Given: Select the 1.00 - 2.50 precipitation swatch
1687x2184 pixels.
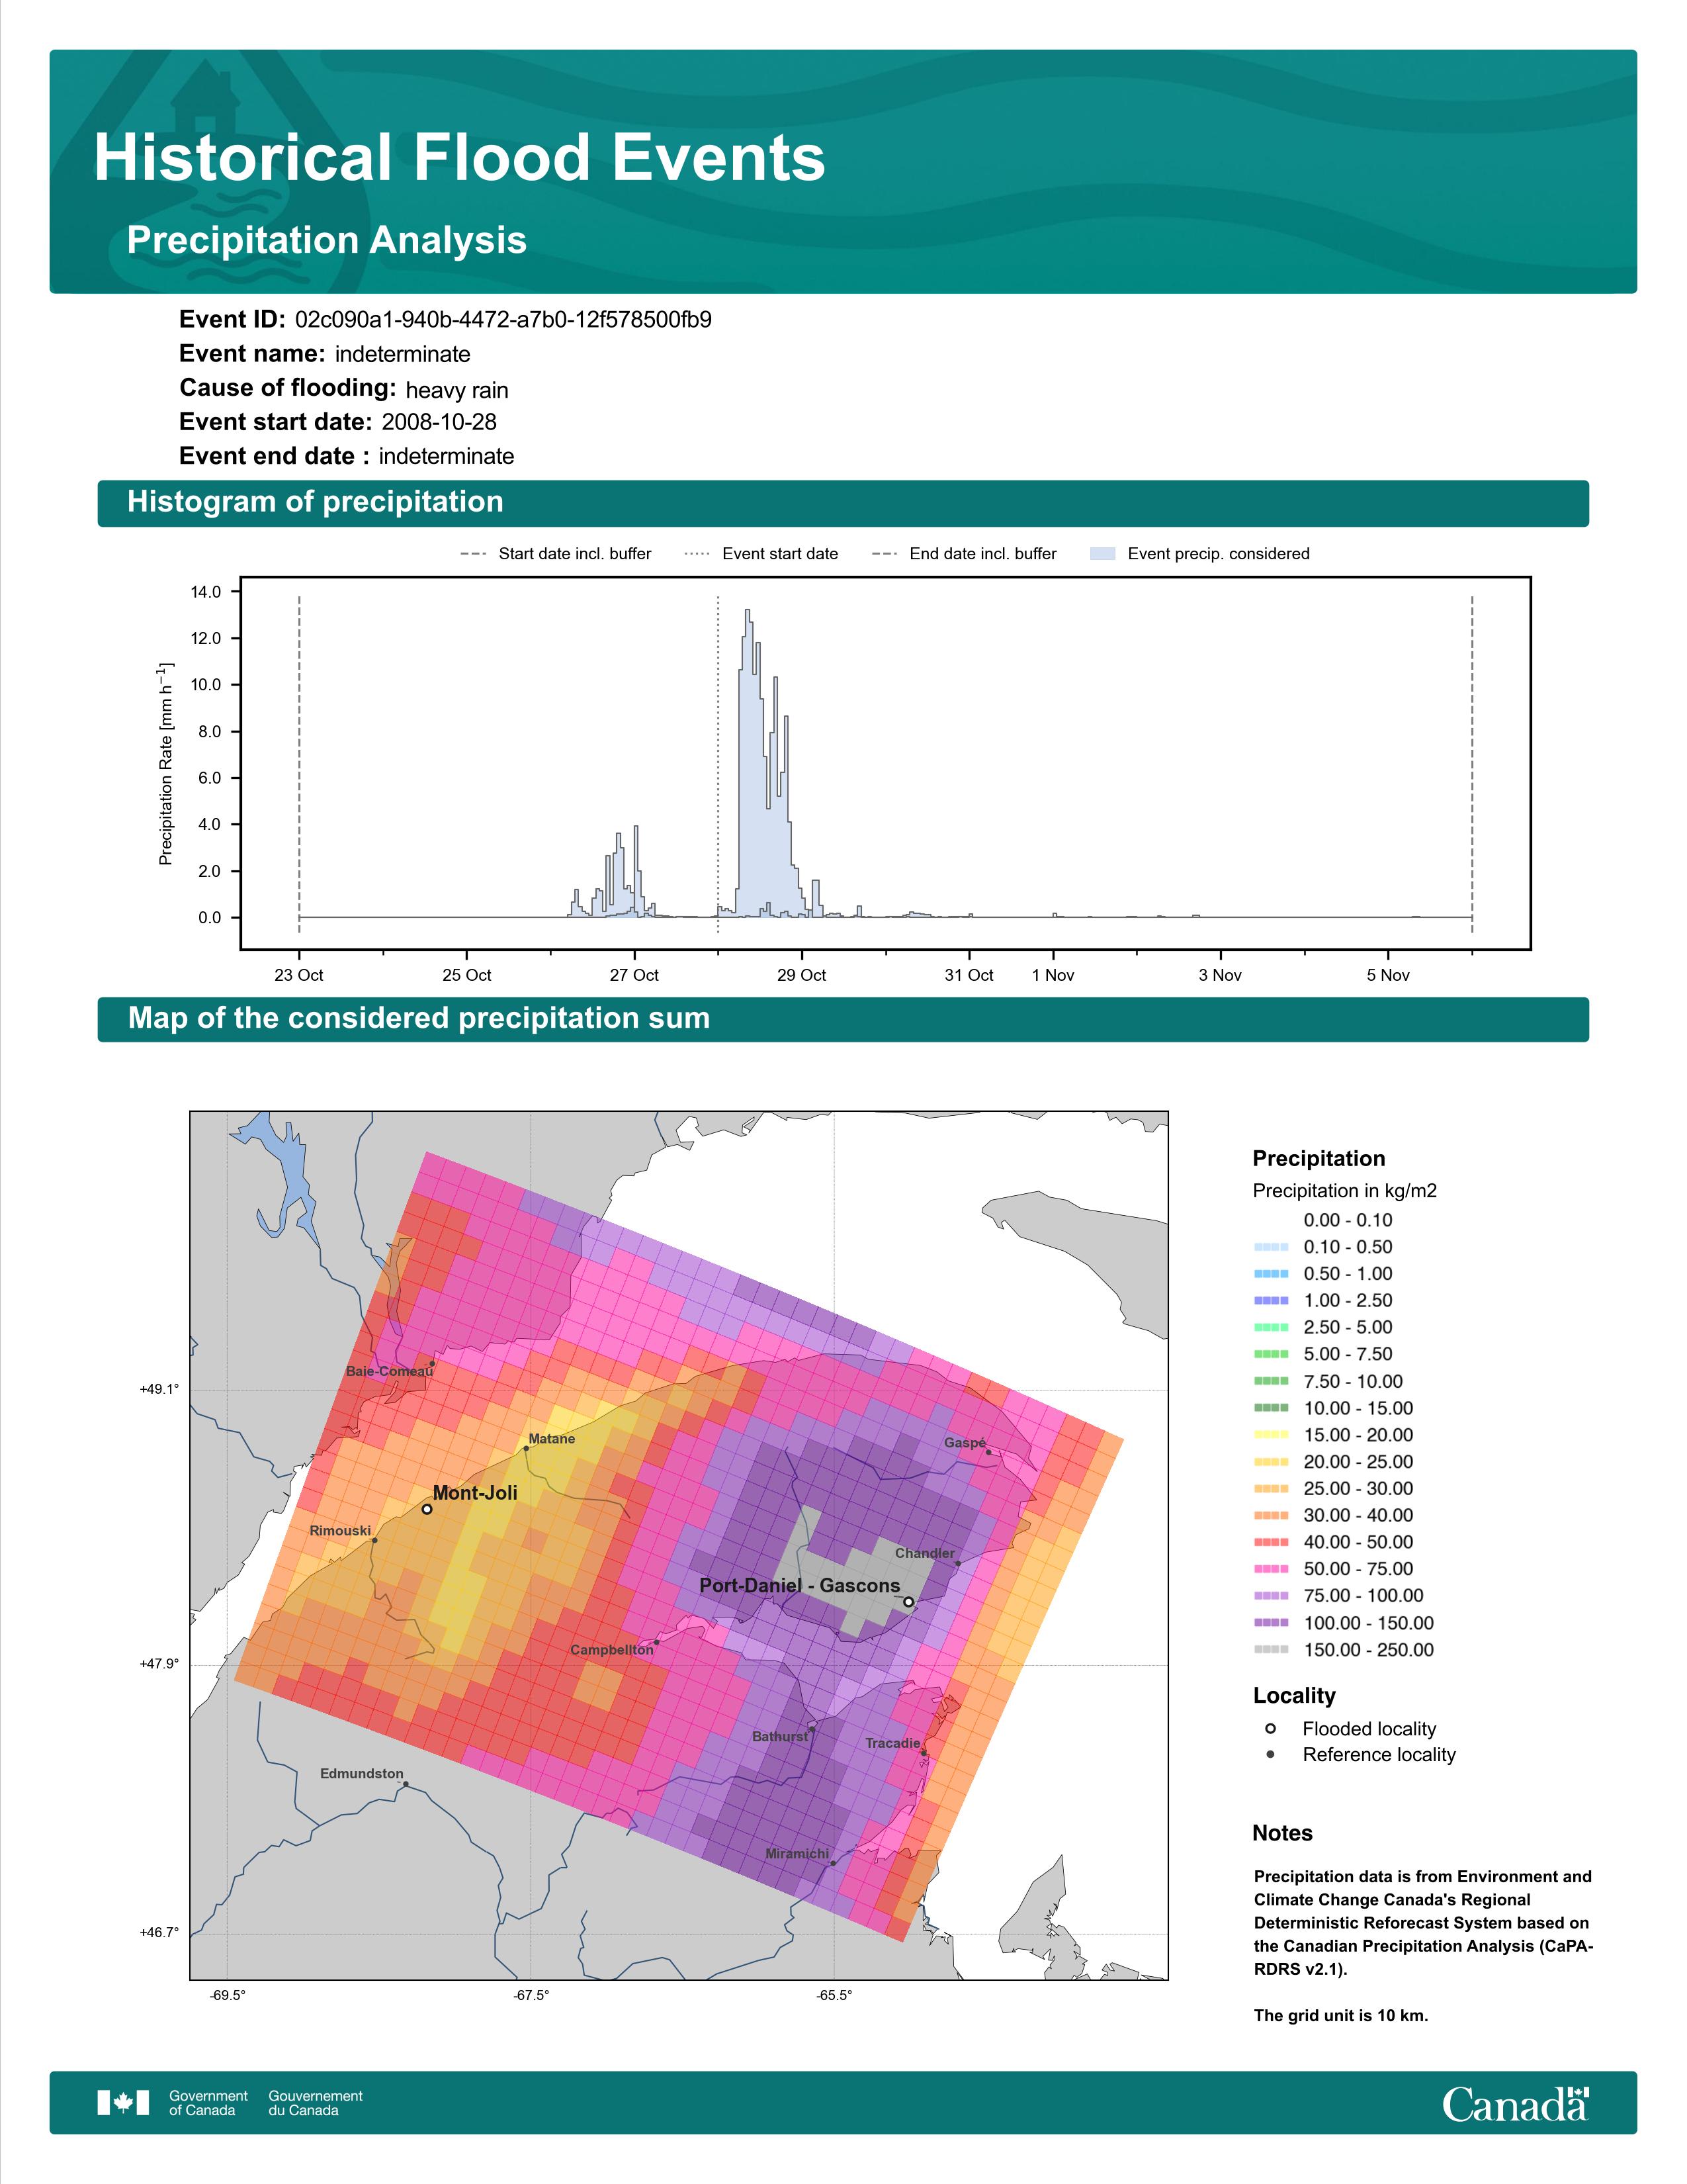Looking at the screenshot, I should pos(1272,1300).
